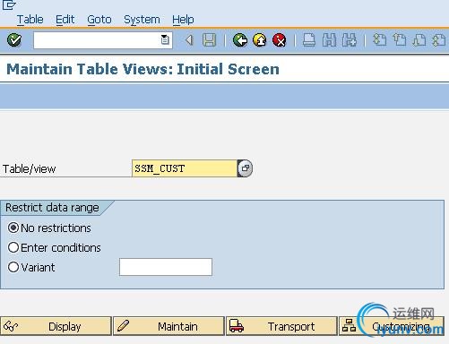The height and width of the screenshot is (344, 449).
Task: Click the Transport button
Action: coord(281,326)
